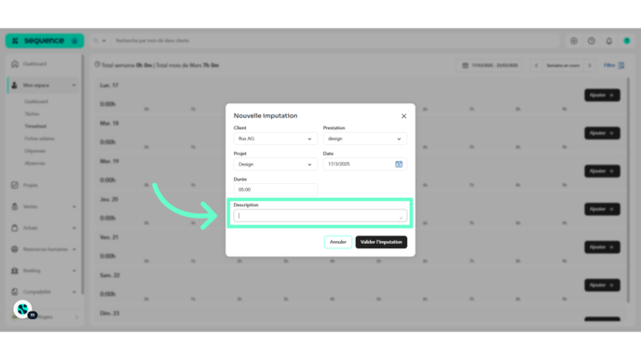
Task: Click Ajouter button for Ven. 21
Action: [602, 247]
